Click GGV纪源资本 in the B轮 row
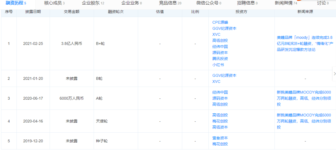 (x=224, y=75)
